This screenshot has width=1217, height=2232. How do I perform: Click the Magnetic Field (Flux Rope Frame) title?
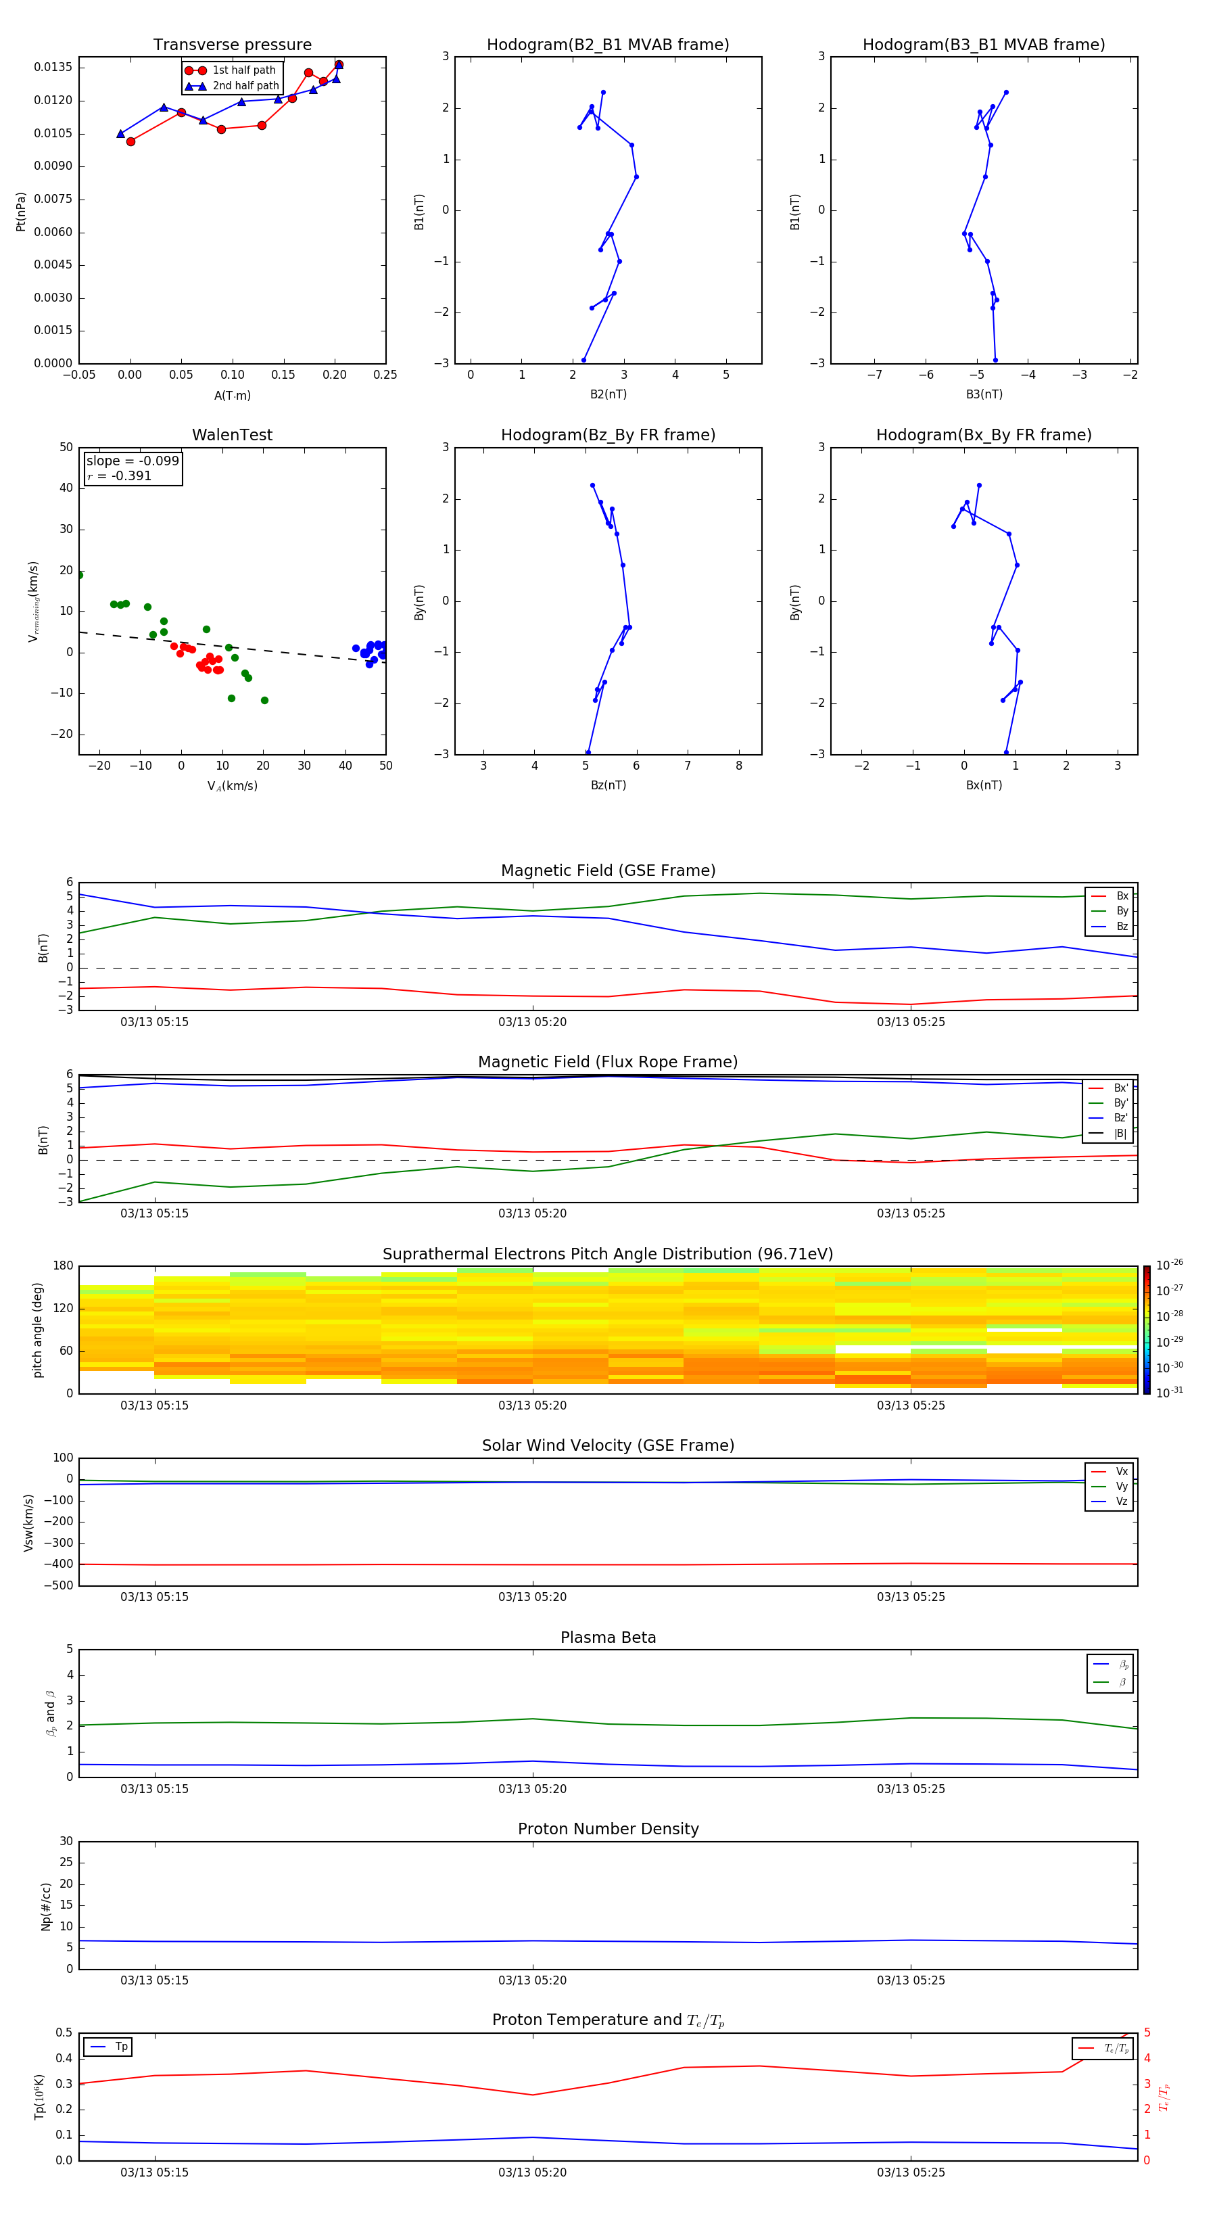click(607, 1063)
